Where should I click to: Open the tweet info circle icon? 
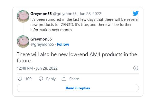[136, 68]
